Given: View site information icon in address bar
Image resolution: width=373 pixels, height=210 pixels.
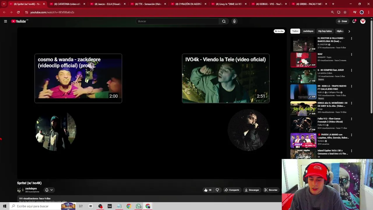Looking at the screenshot, I should (x=27, y=12).
